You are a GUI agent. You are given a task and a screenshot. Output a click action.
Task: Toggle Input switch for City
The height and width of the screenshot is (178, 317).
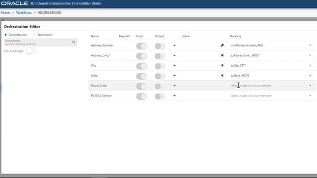(x=142, y=66)
